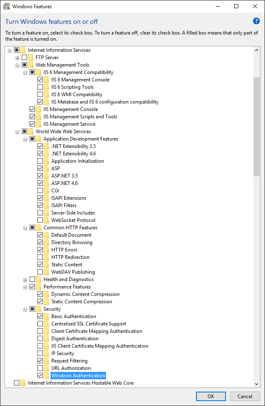This screenshot has height=406, width=265.
Task: Uncheck Windows Authentication checkbox
Action: tap(40, 375)
